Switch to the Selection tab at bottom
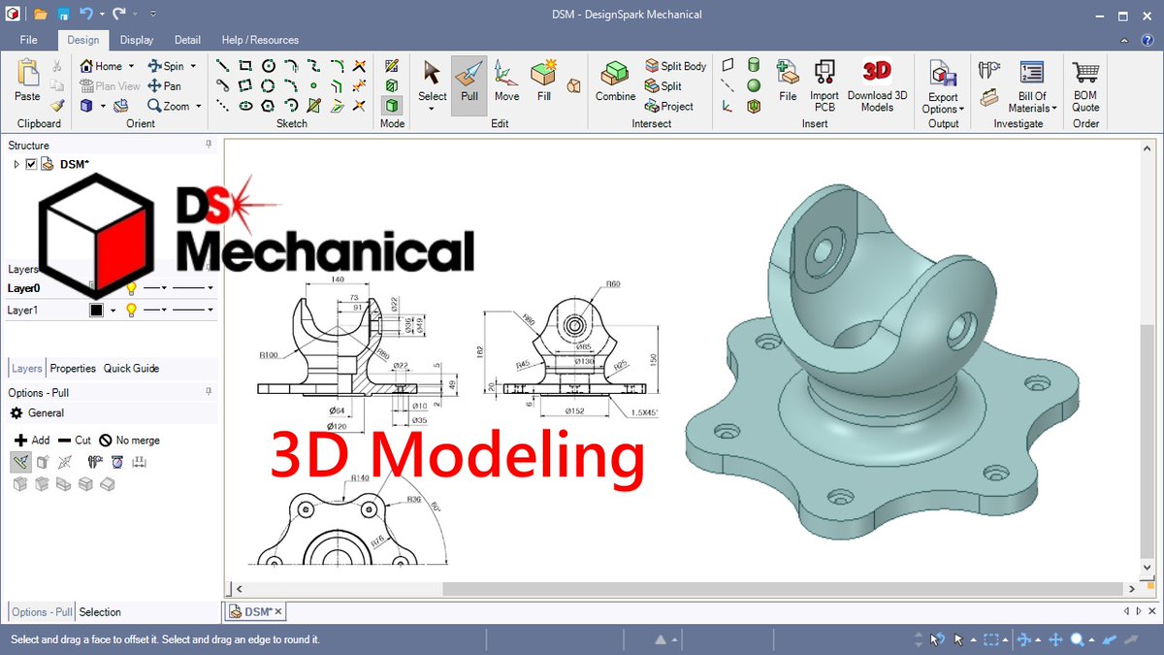Image resolution: width=1164 pixels, height=655 pixels. (100, 612)
